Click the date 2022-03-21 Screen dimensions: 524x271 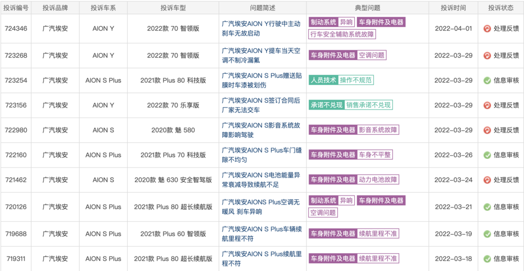point(453,207)
